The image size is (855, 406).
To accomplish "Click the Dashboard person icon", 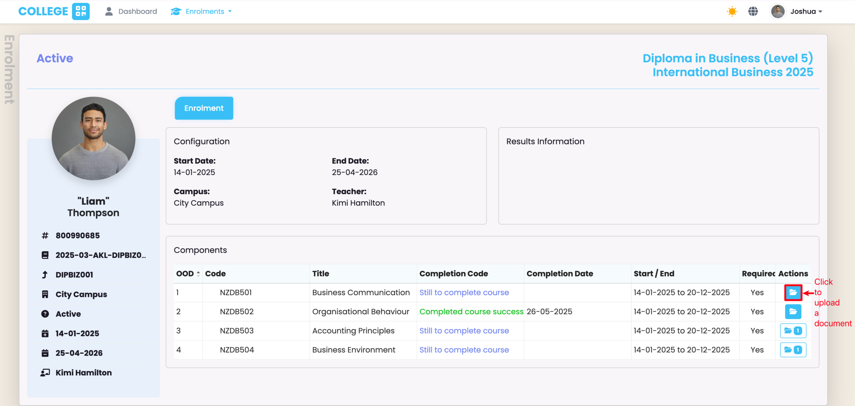I will [109, 11].
